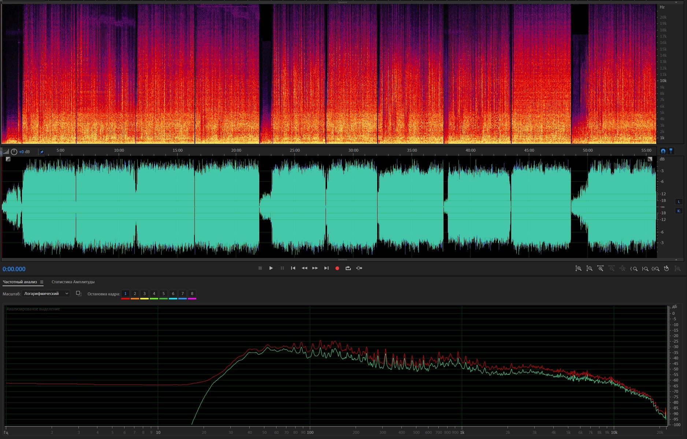Click the 0:00.000 timecode display
This screenshot has width=687, height=439.
[14, 269]
